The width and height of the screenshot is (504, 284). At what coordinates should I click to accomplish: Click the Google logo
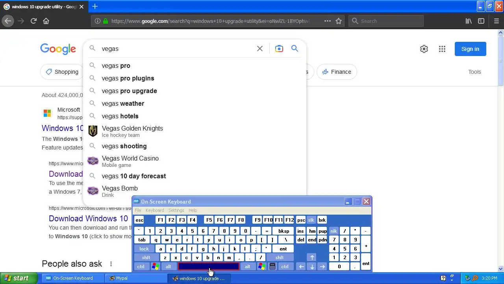pos(58,49)
